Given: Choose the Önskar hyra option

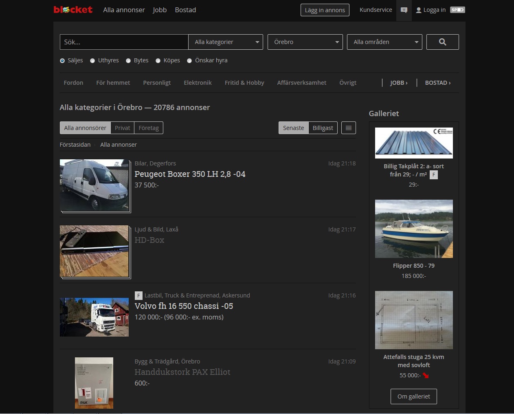Looking at the screenshot, I should coord(189,61).
